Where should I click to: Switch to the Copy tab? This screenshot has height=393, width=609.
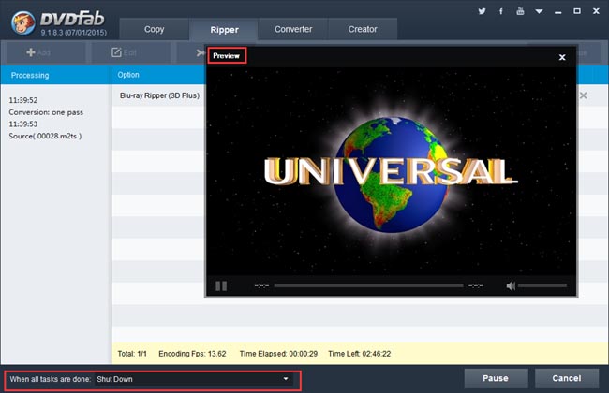[x=155, y=29]
